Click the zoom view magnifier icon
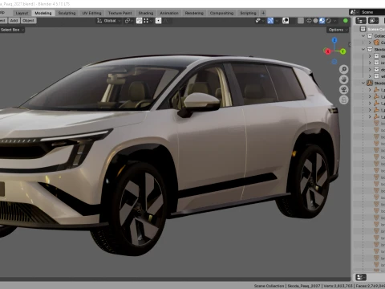The width and height of the screenshot is (385, 289). (x=344, y=70)
